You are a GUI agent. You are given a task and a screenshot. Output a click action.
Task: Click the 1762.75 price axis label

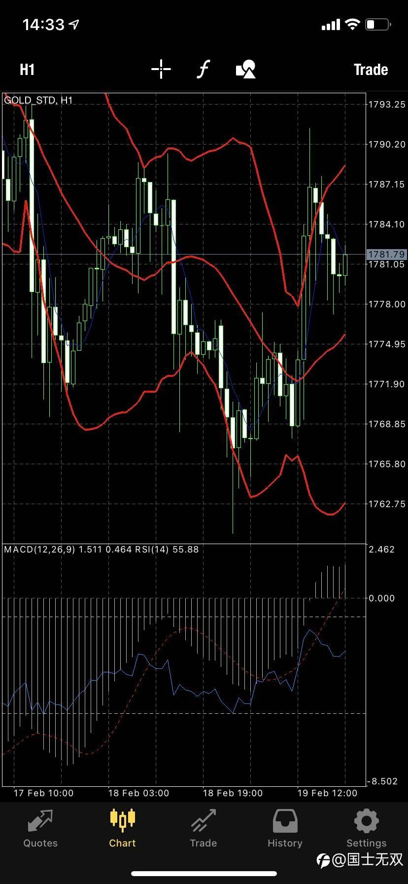click(387, 504)
